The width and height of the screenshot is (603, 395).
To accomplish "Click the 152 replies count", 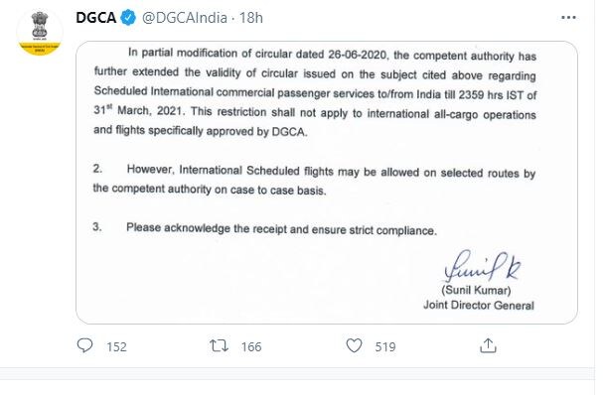I will (116, 347).
